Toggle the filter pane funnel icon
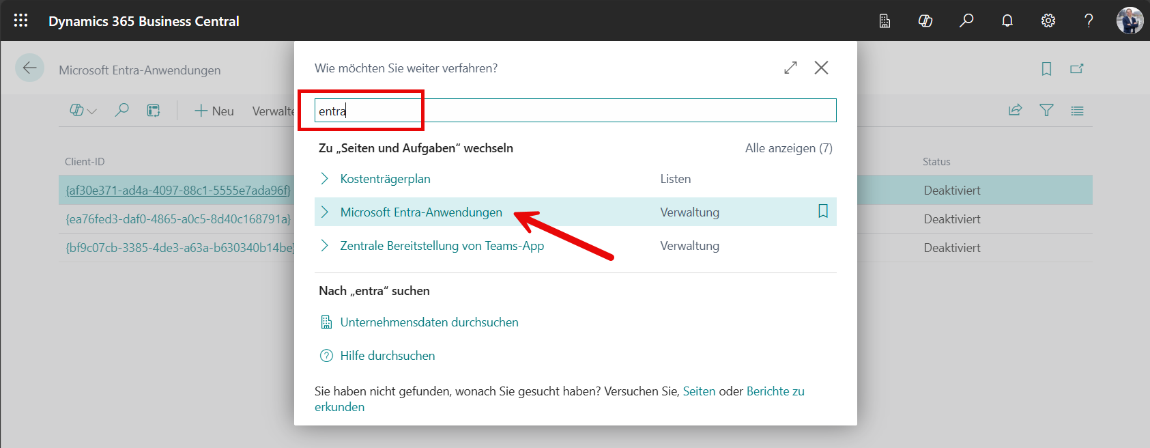 coord(1046,111)
